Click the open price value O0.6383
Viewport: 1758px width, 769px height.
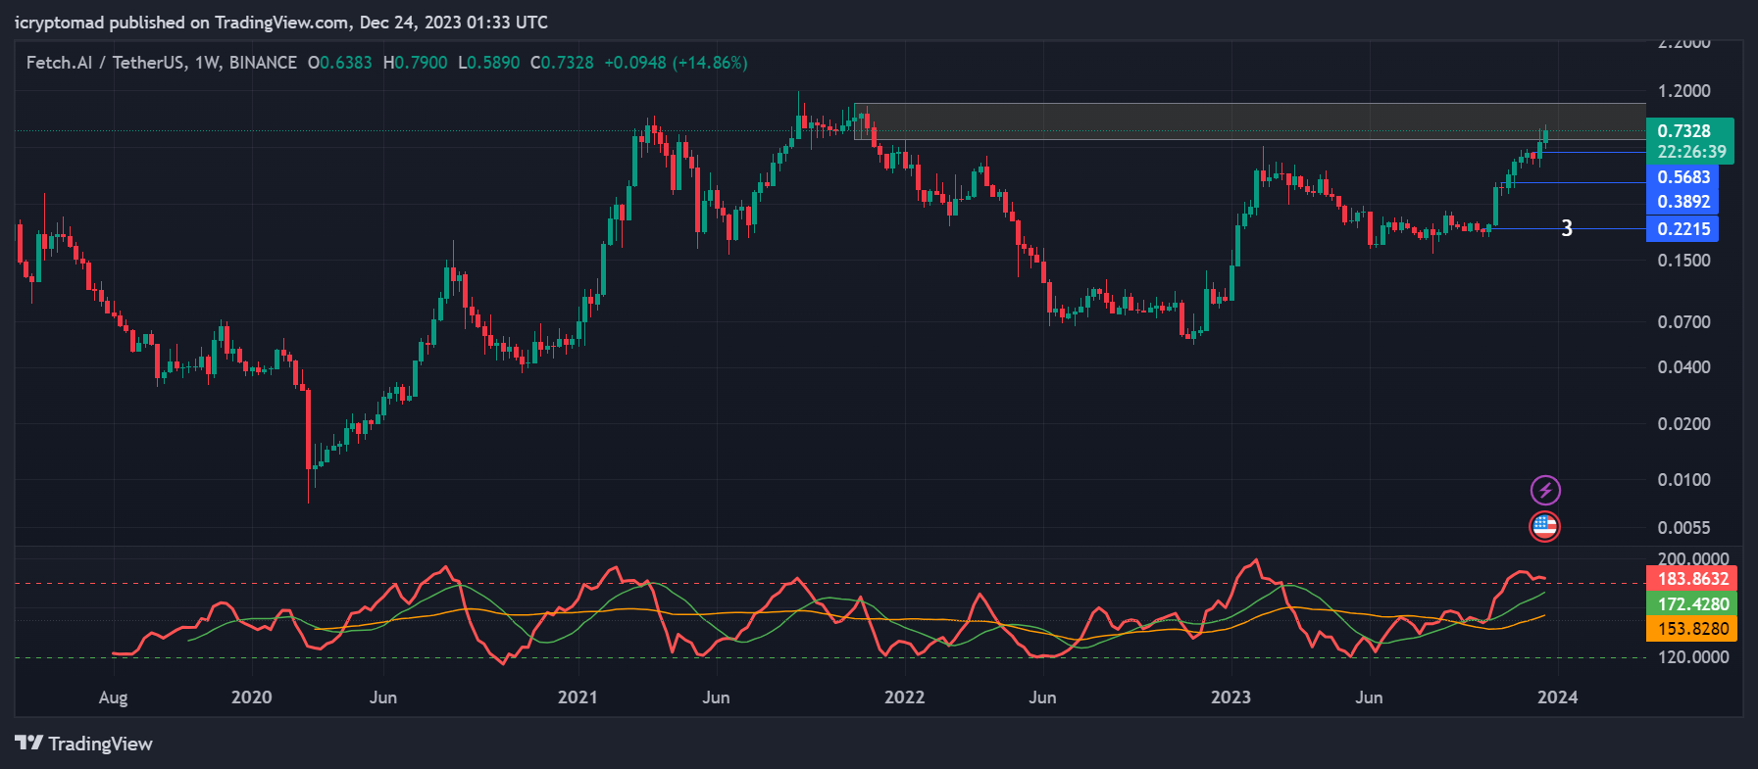tap(340, 63)
